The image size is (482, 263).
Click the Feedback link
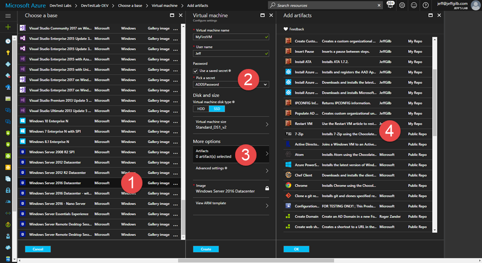[x=297, y=29]
